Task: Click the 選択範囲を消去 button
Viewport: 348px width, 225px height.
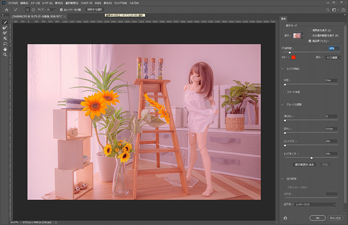Action: point(304,165)
